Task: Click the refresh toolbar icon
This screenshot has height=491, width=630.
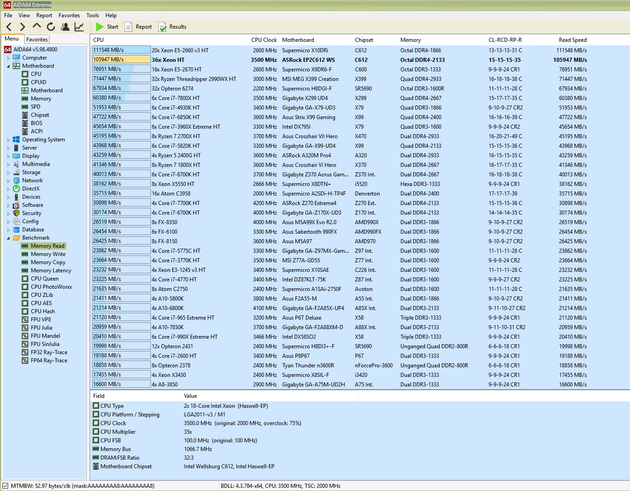Action: 51,27
